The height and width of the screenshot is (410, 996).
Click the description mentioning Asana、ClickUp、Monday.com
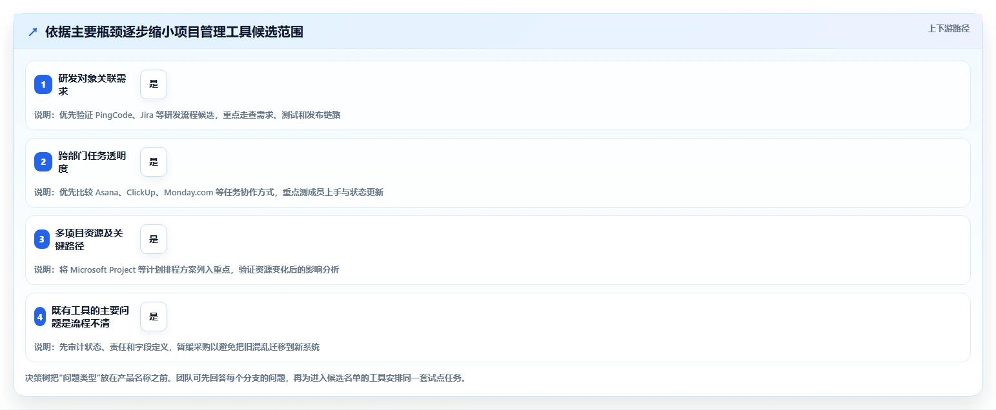point(209,193)
